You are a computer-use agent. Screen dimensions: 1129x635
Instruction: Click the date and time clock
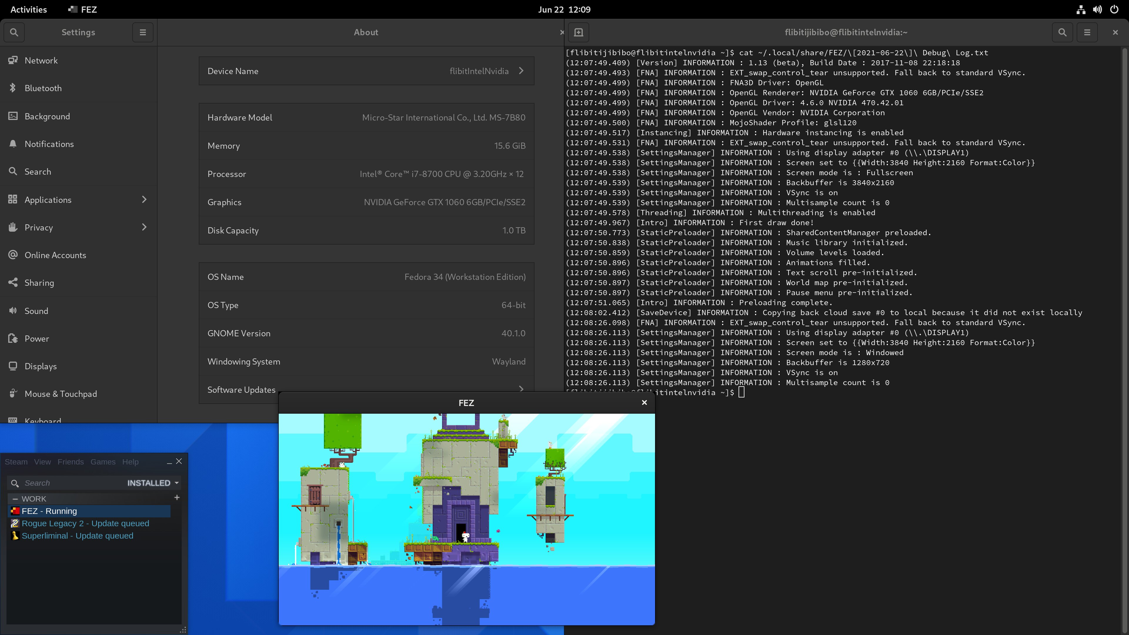564,10
